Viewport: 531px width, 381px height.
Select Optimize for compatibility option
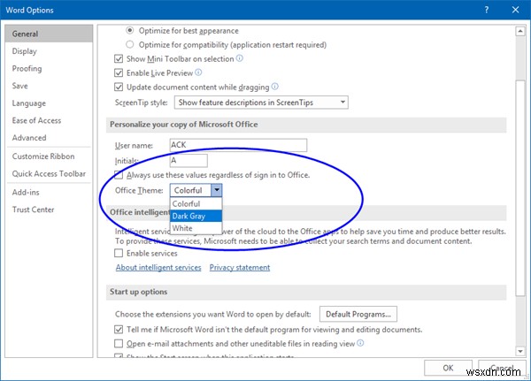[x=130, y=45]
